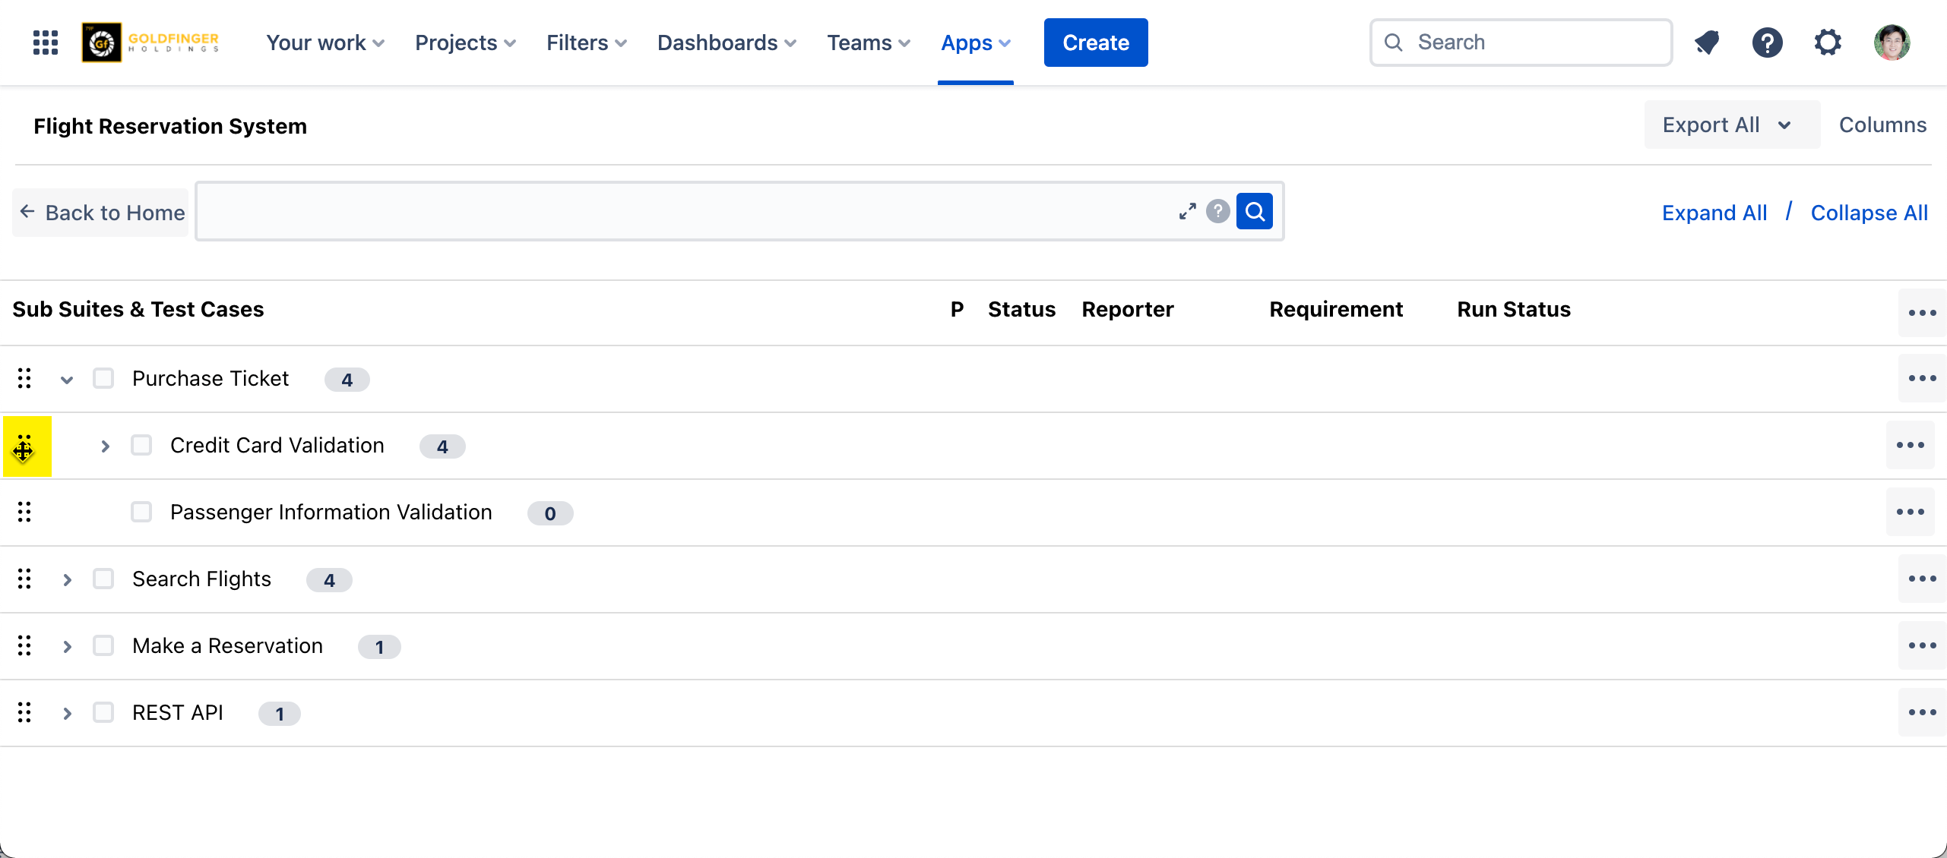Open the help question mark icon in navbar
This screenshot has height=858, width=1947.
tap(1767, 43)
